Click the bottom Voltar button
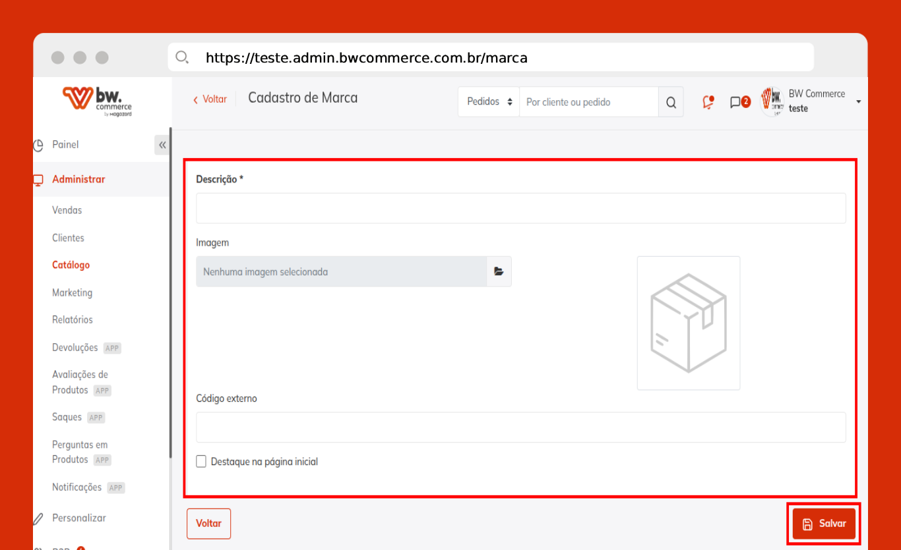 [x=208, y=524]
